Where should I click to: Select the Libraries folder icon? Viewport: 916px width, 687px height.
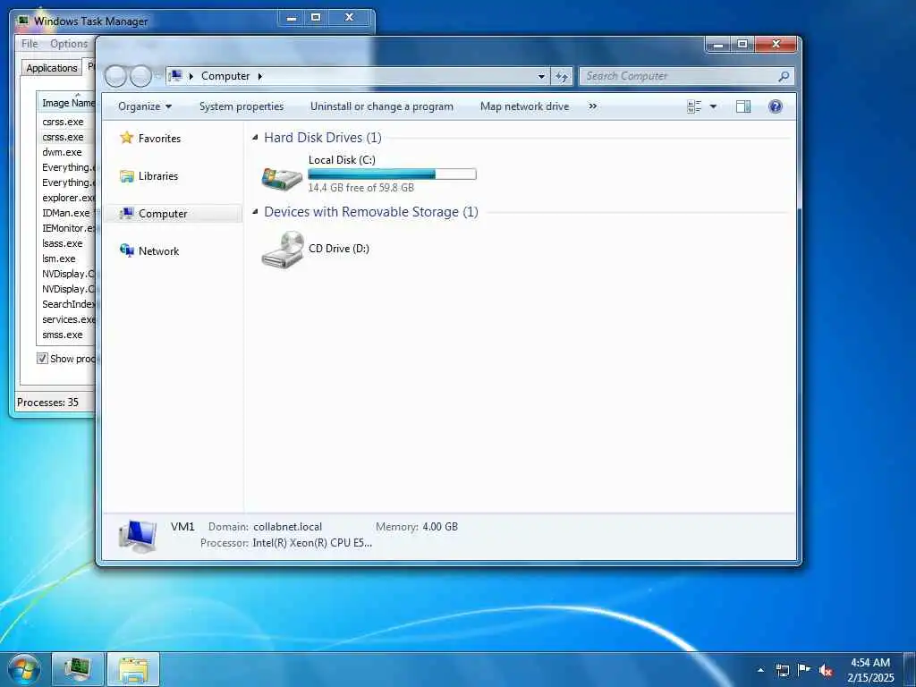coord(127,176)
